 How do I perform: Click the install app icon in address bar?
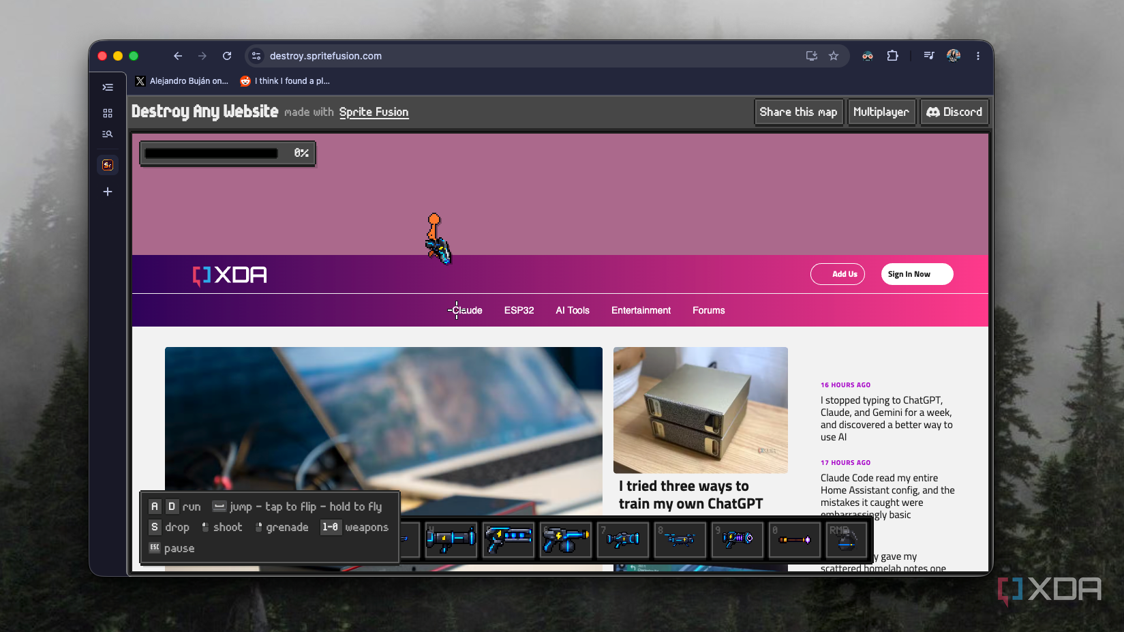pyautogui.click(x=811, y=56)
